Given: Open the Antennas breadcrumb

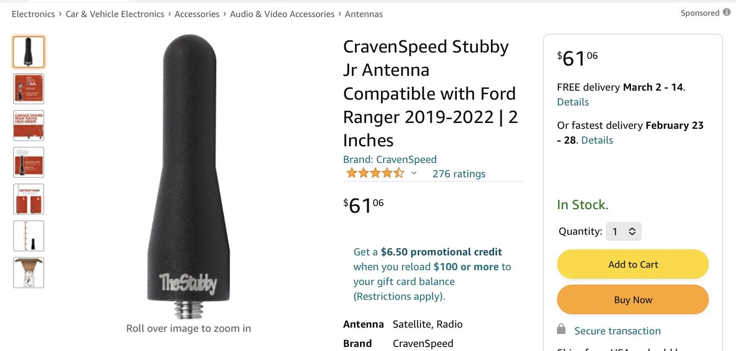Looking at the screenshot, I should (x=364, y=14).
